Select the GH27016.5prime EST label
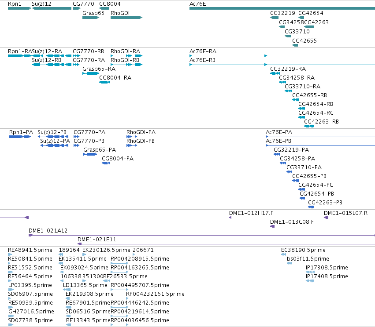This screenshot has width=375, height=327. tap(31, 312)
